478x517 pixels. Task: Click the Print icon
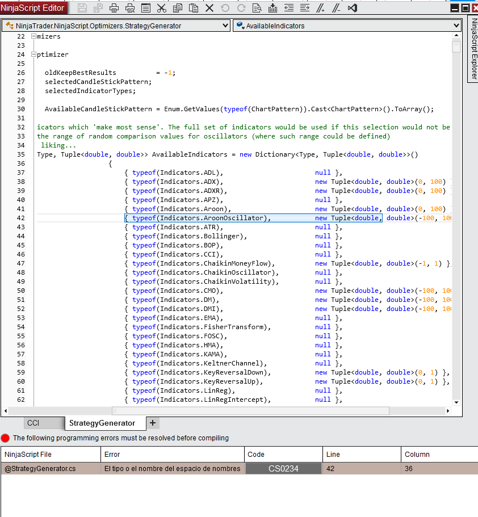tap(114, 8)
